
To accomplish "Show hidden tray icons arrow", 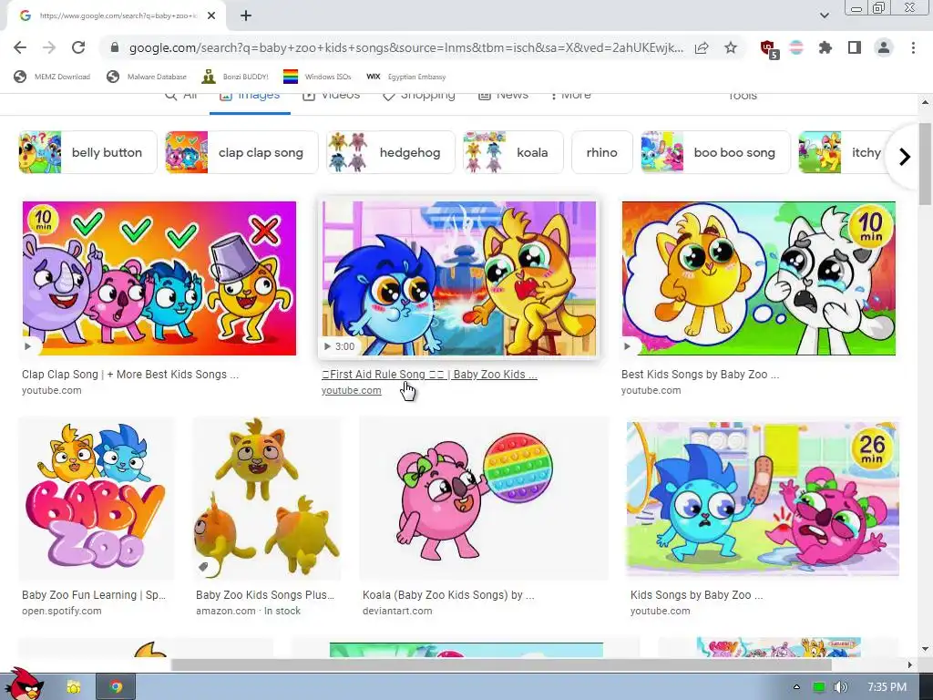I will pyautogui.click(x=796, y=687).
